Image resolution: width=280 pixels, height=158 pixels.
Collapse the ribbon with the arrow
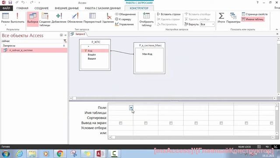click(x=277, y=29)
